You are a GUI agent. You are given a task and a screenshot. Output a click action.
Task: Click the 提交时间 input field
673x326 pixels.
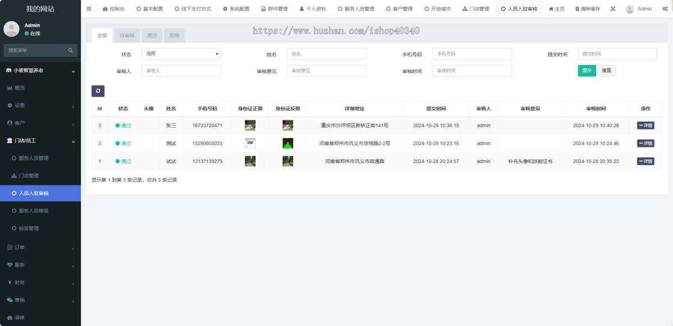pyautogui.click(x=617, y=54)
